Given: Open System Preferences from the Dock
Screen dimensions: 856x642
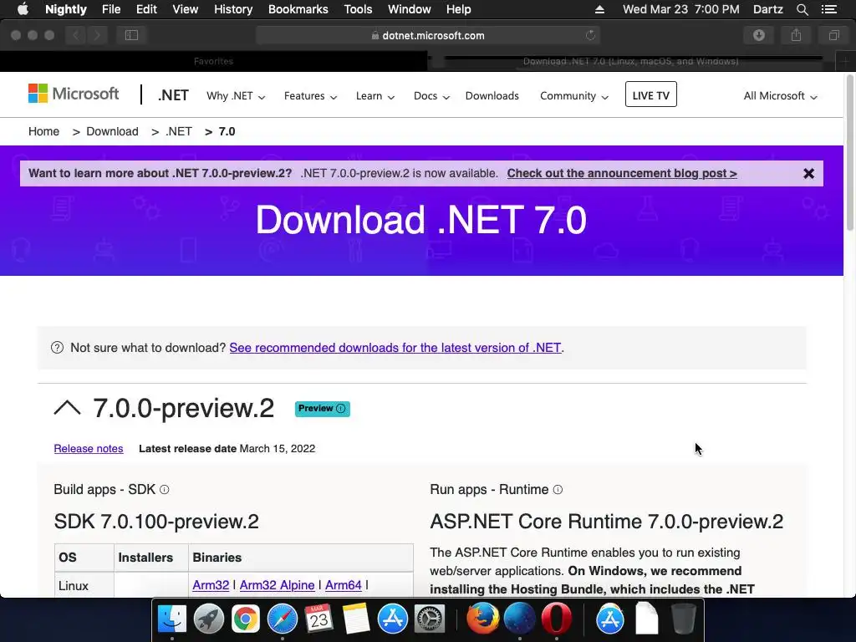Looking at the screenshot, I should [x=430, y=619].
